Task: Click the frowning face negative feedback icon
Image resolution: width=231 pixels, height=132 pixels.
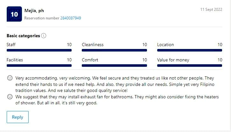Action: [10, 97]
